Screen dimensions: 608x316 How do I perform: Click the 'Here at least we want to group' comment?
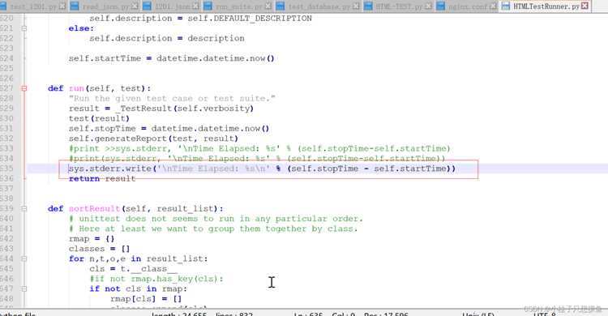tap(213, 228)
